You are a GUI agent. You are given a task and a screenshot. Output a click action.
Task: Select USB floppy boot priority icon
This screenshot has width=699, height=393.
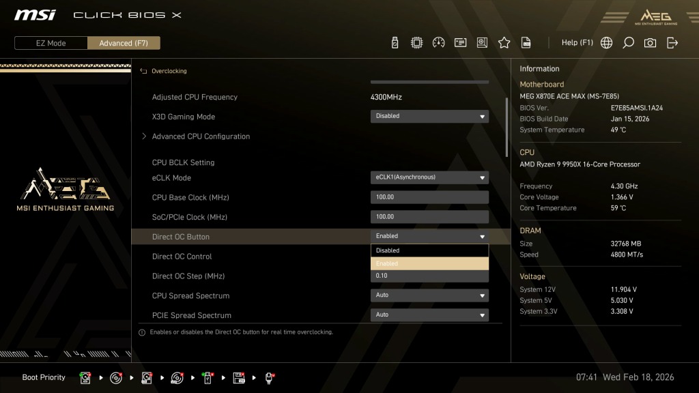click(x=239, y=378)
